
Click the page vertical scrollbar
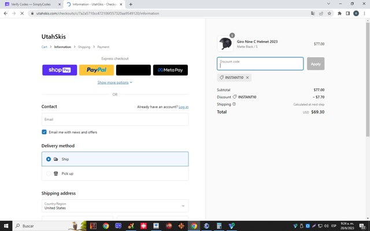coord(368,80)
